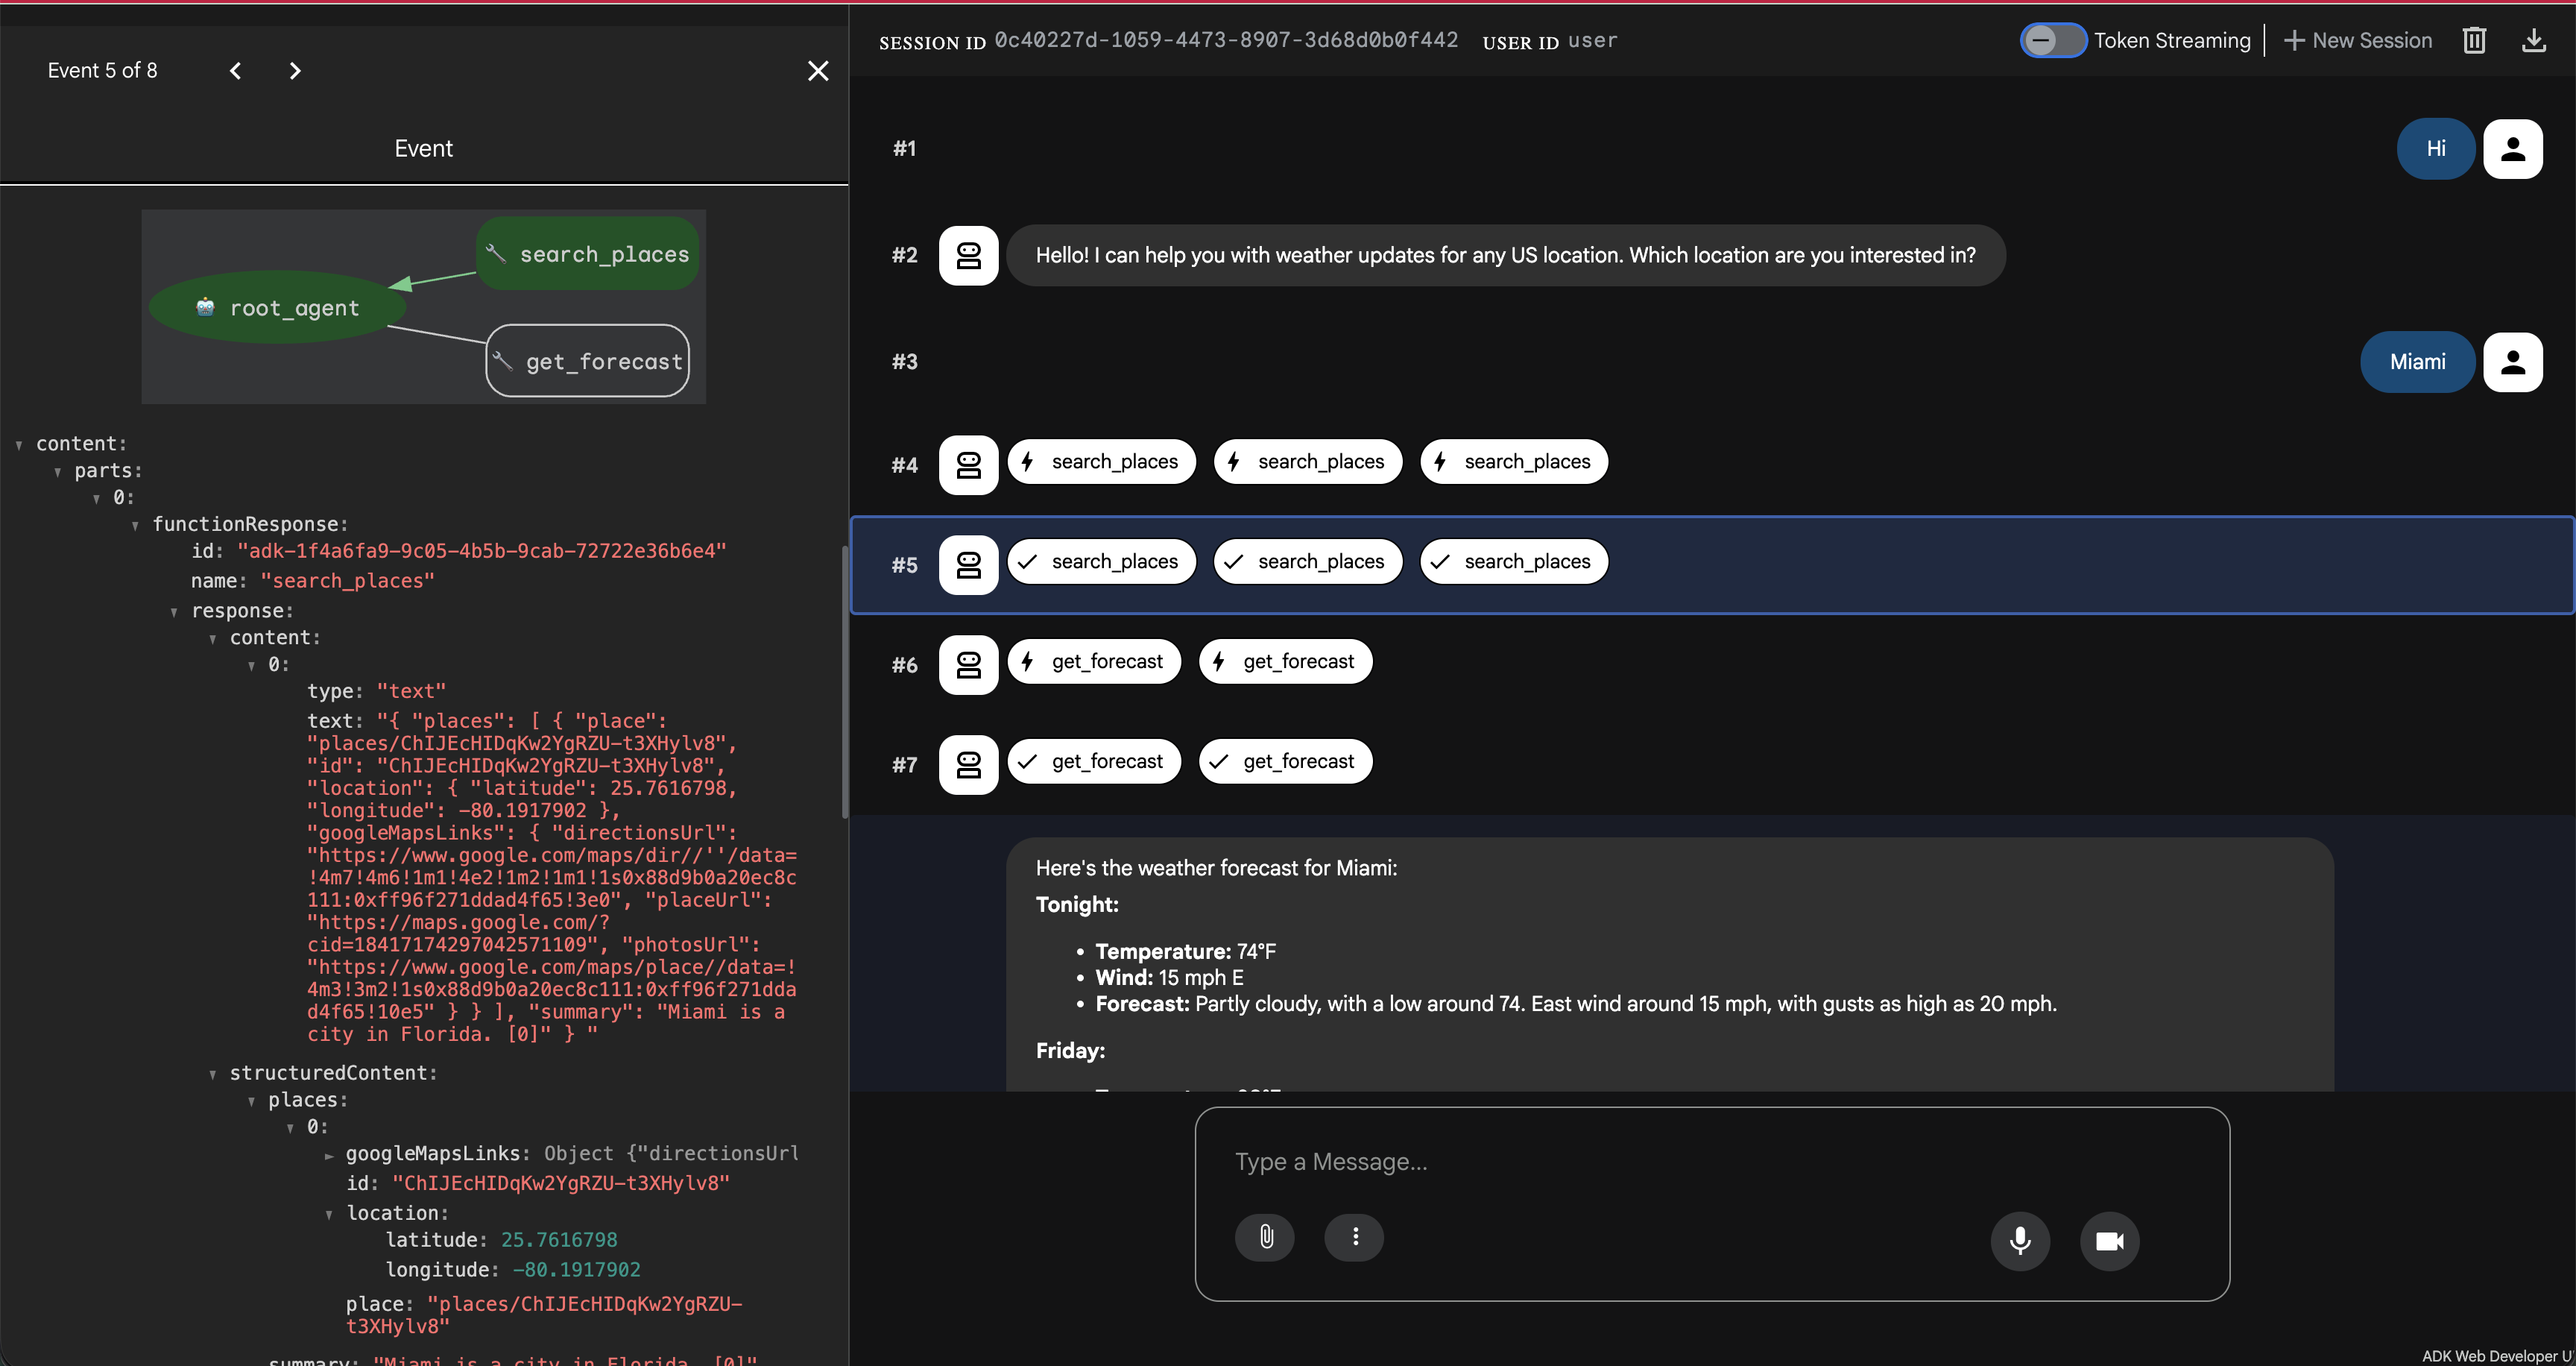Collapse the functionResponse tree node
The width and height of the screenshot is (2576, 1366).
tap(137, 524)
